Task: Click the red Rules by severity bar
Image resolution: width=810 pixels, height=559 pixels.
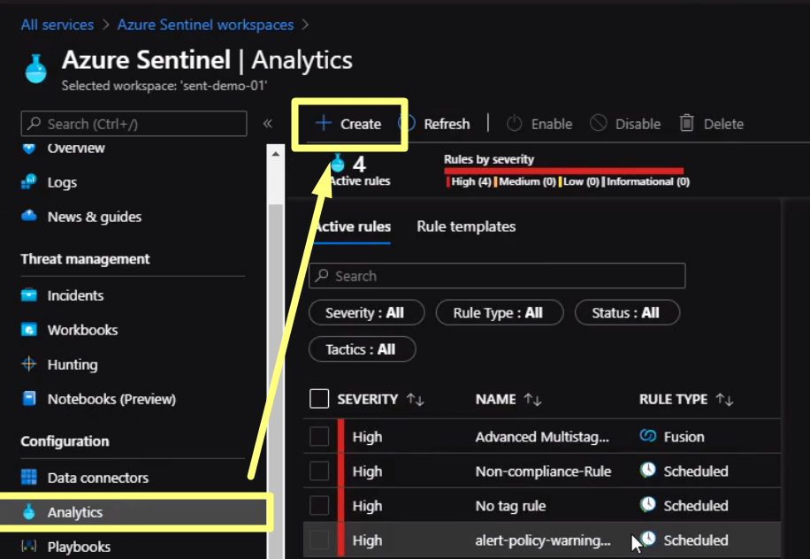Action: [563, 171]
